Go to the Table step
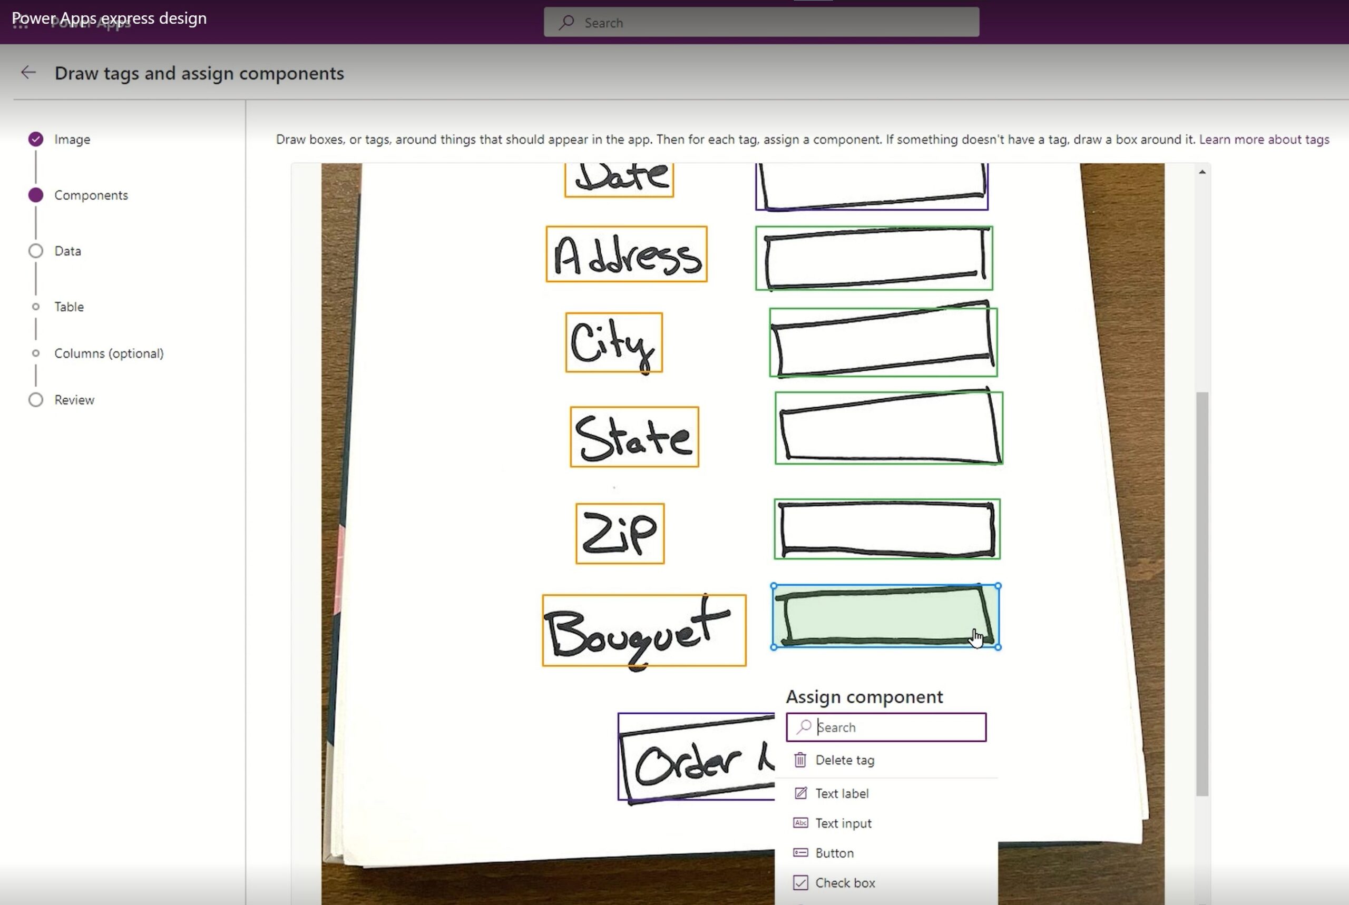Viewport: 1349px width, 905px height. [69, 307]
